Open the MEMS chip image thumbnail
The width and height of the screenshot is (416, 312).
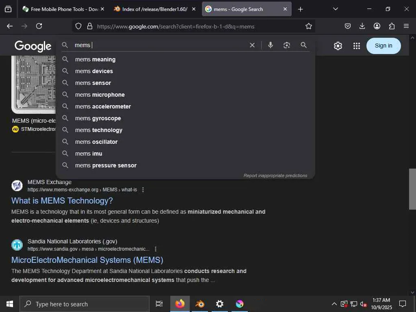[x=34, y=84]
